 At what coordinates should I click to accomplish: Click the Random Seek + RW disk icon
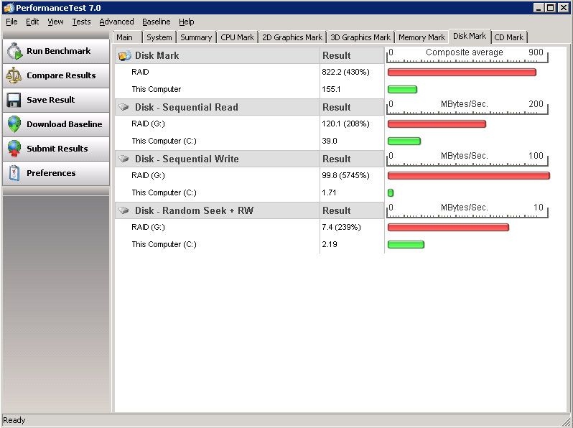click(124, 210)
